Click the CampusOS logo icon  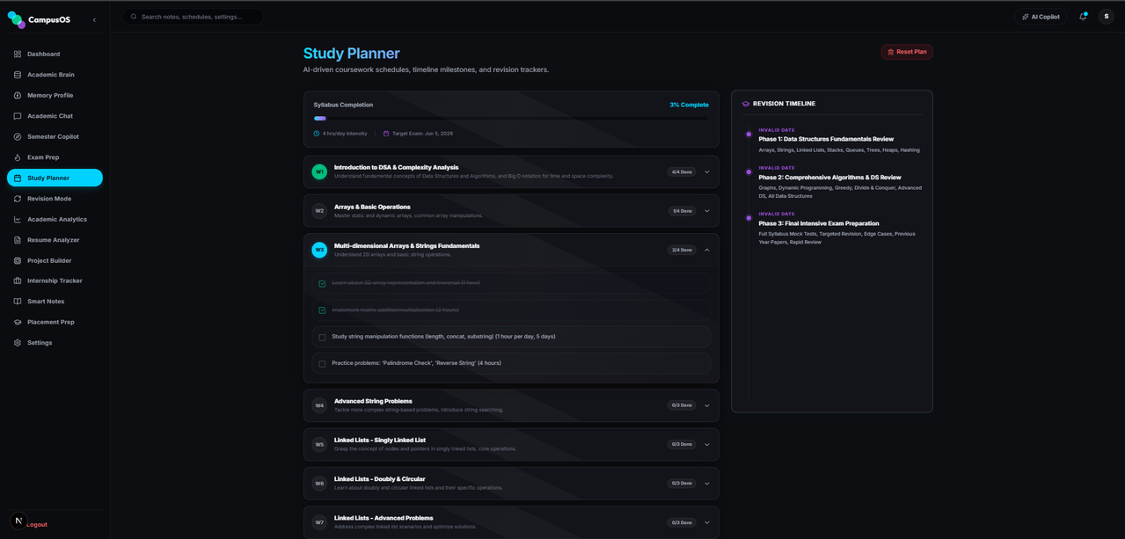pos(16,19)
